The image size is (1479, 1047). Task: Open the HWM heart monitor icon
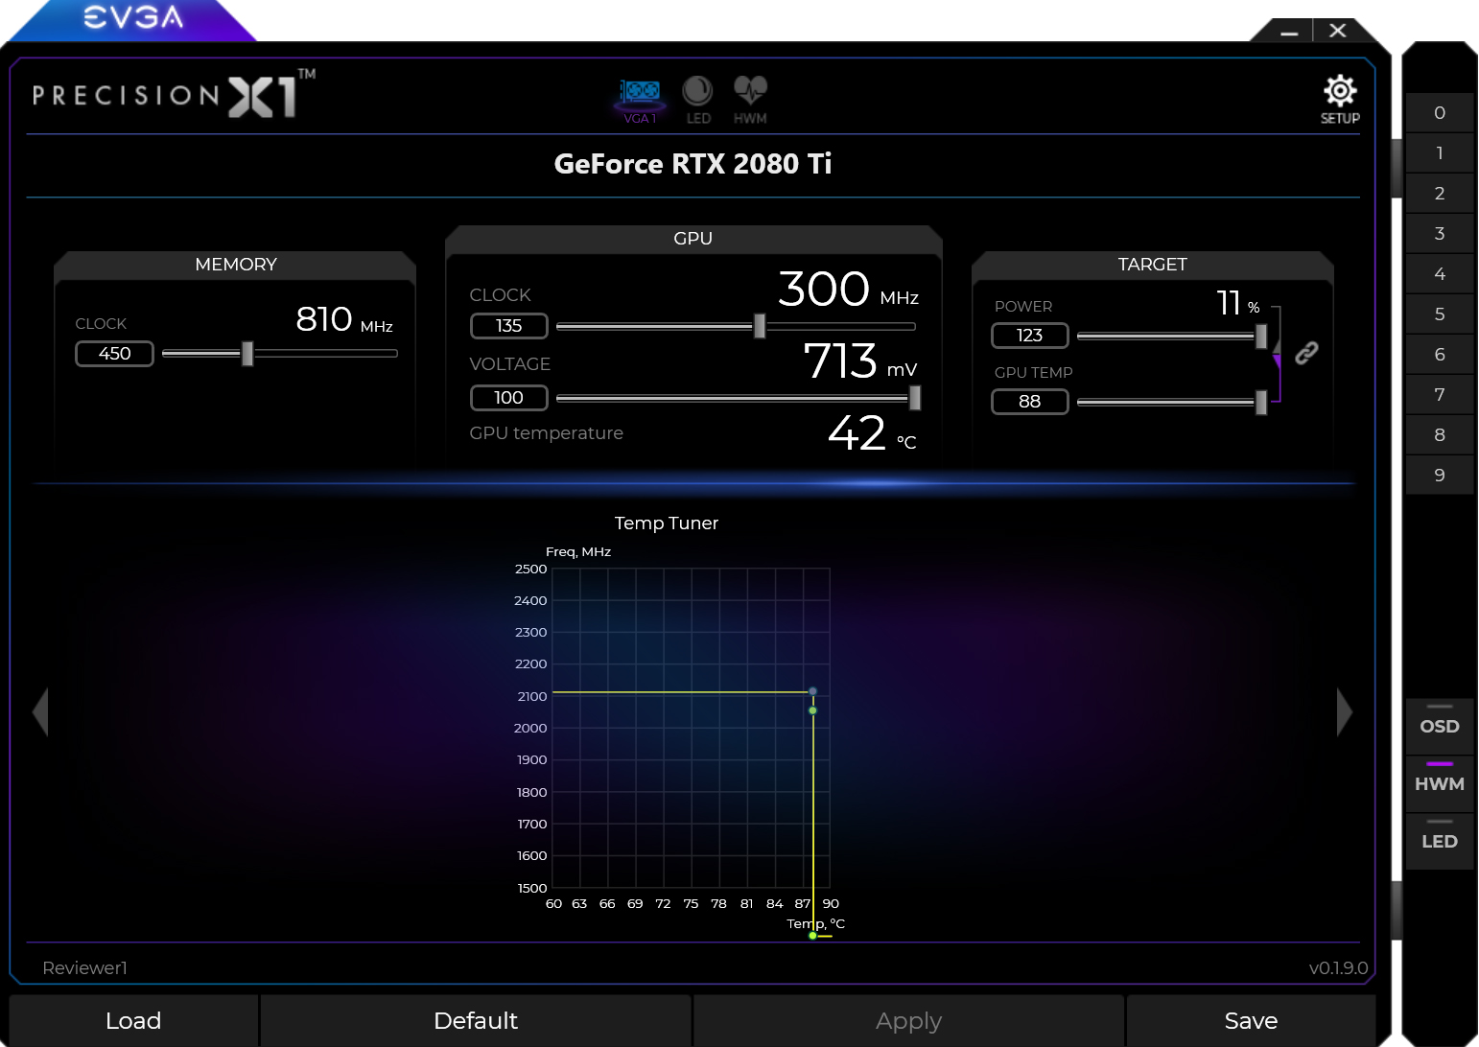tap(750, 98)
